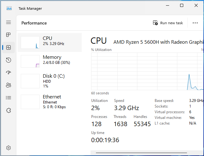Screen dimensions: 204x156
Task: Open the Services puzzle-piece icon
Action: pyautogui.click(x=8, y=110)
